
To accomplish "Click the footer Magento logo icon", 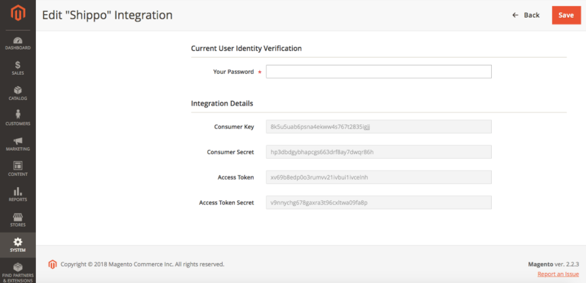I will pos(52,264).
